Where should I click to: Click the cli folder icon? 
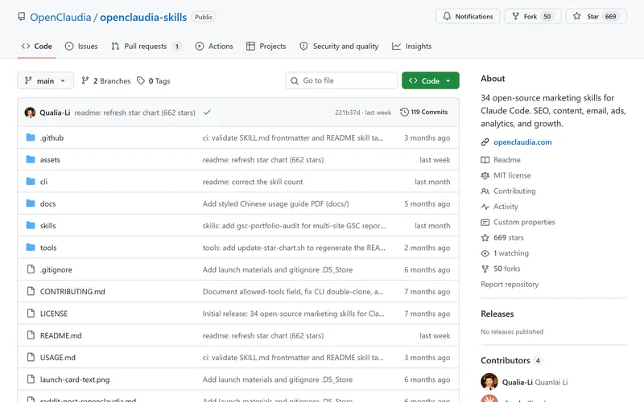pyautogui.click(x=31, y=182)
